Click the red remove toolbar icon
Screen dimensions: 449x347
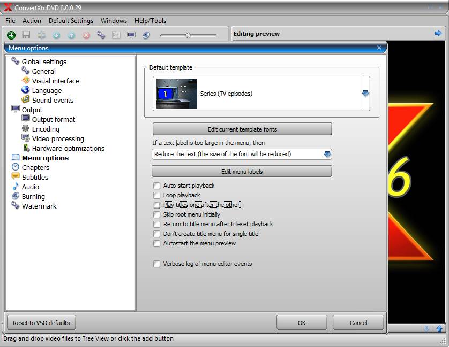pos(86,35)
